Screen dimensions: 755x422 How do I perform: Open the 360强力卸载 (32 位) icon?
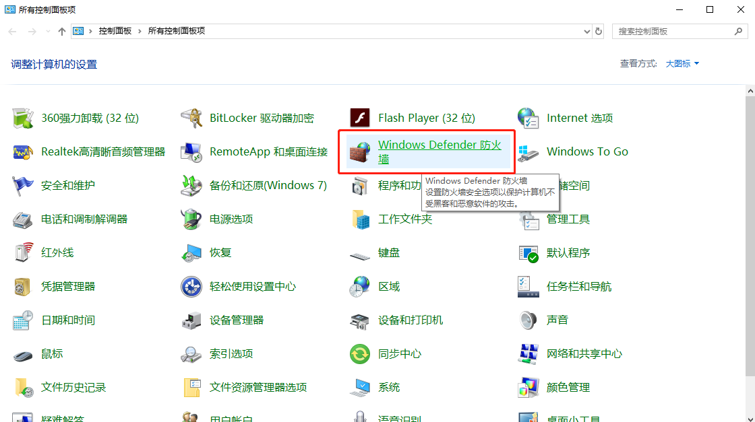point(23,118)
